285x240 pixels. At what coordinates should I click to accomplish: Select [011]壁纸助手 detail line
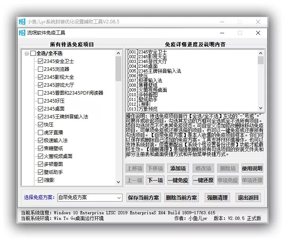142,99
